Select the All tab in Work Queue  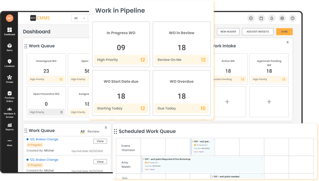pos(82,132)
